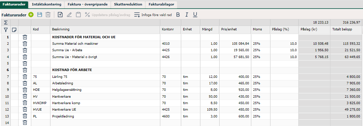The image size is (363, 126).
Task: Click the total amount 115 593,32
Action: 347,44
